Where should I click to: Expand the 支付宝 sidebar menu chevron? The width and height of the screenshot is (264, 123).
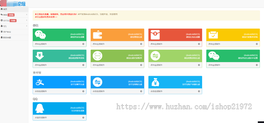[x=27, y=20]
